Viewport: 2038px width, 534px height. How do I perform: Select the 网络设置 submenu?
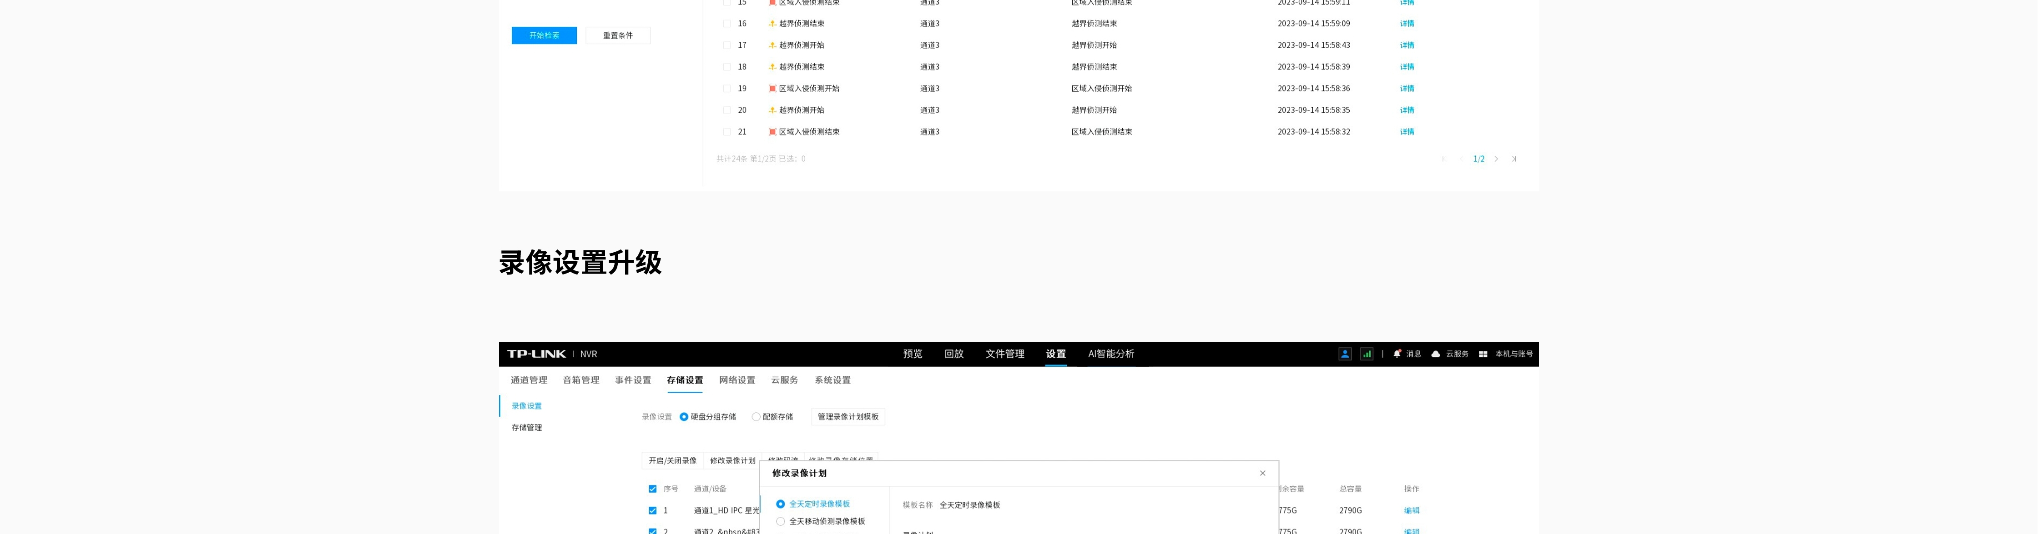737,380
